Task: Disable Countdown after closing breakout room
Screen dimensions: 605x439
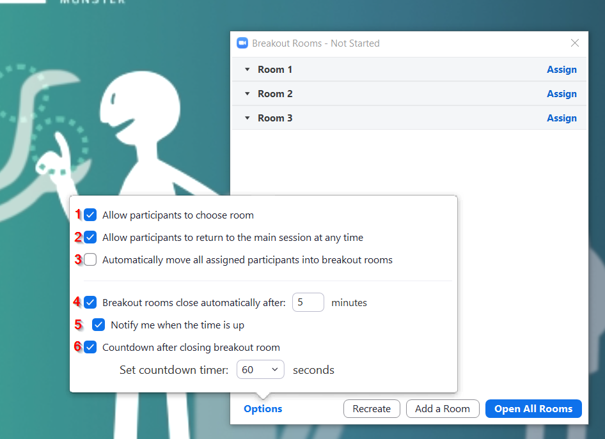Action: point(90,348)
